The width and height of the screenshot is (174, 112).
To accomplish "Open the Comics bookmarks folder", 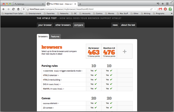I will click(98, 14).
